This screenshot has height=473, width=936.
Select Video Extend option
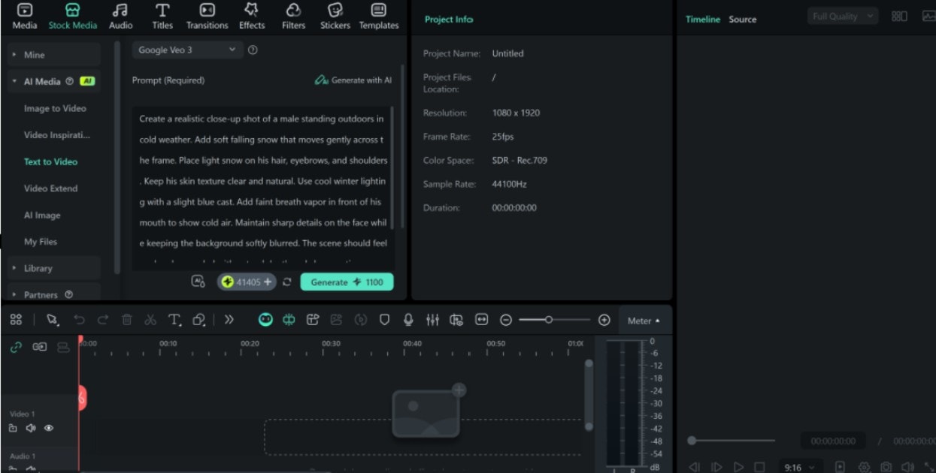(50, 188)
